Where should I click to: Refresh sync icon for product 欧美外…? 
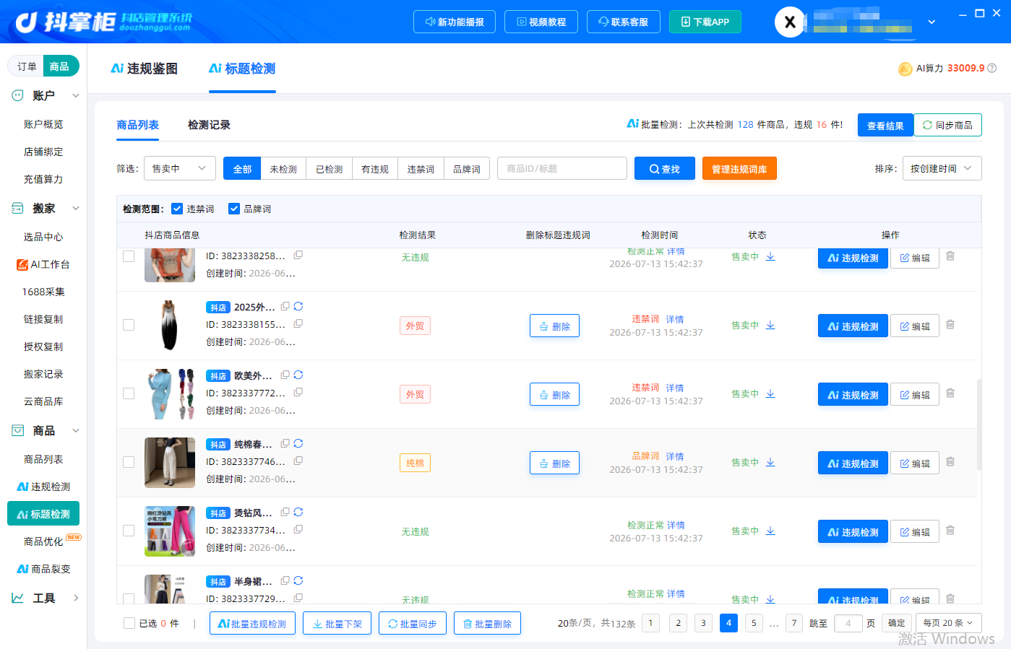pyautogui.click(x=298, y=375)
